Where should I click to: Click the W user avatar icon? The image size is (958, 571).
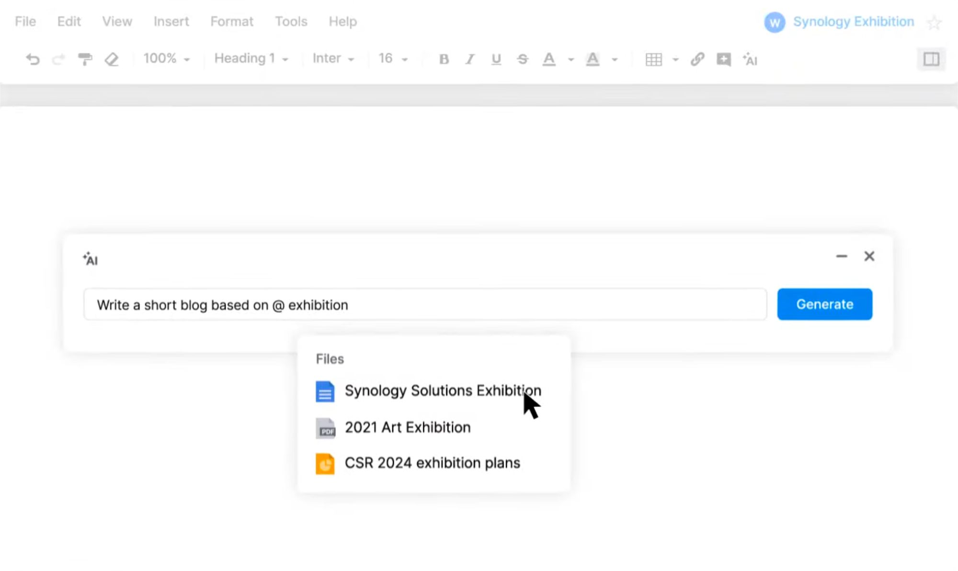coord(775,23)
